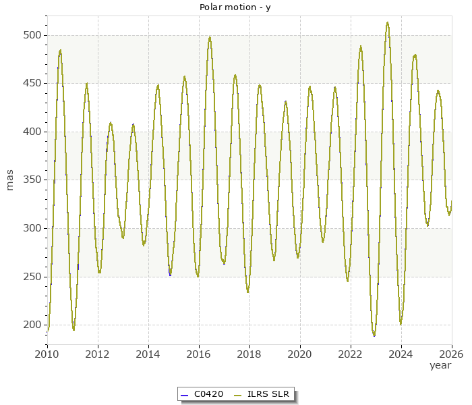472x405 pixels.
Task: Click the 500 value on the y-axis
Action: point(33,35)
